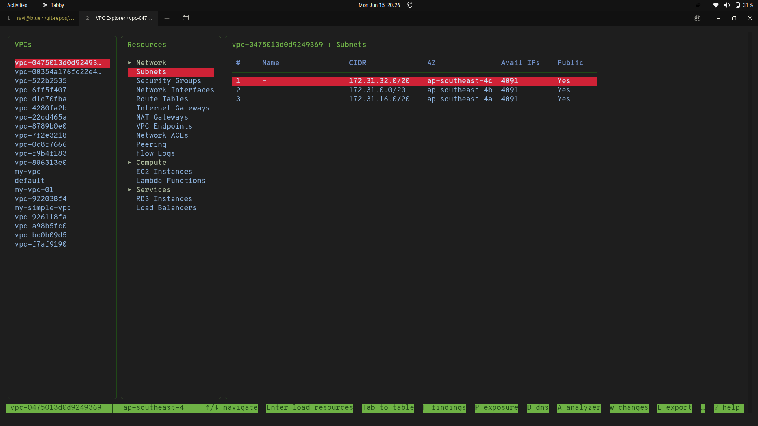Image resolution: width=758 pixels, height=426 pixels.
Task: Open the tab switcher panel icon
Action: 185,18
